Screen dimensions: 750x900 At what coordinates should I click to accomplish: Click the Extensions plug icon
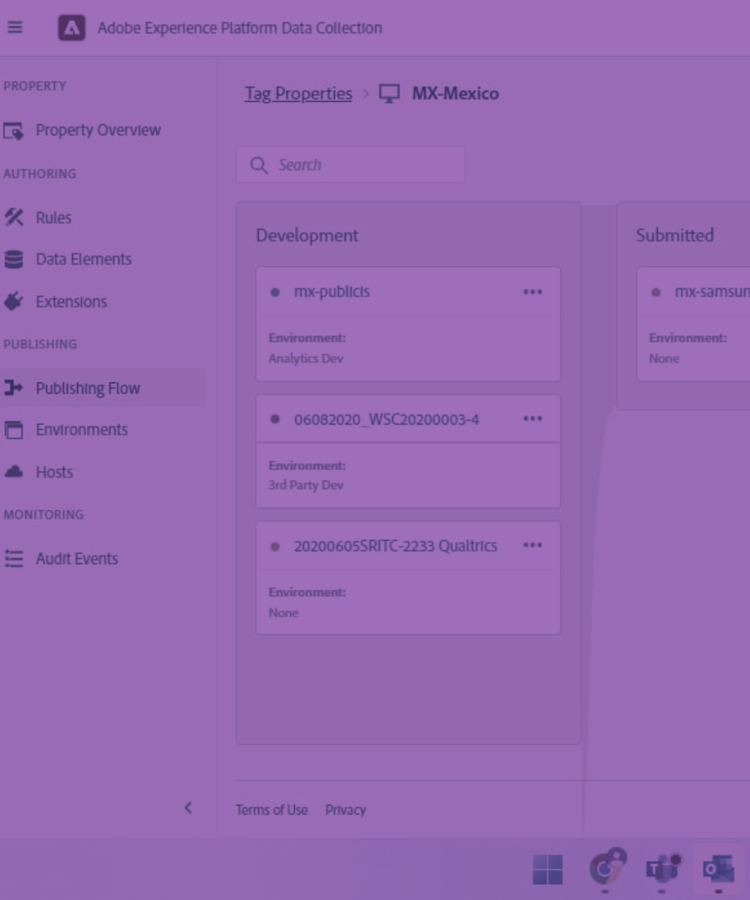coord(13,301)
